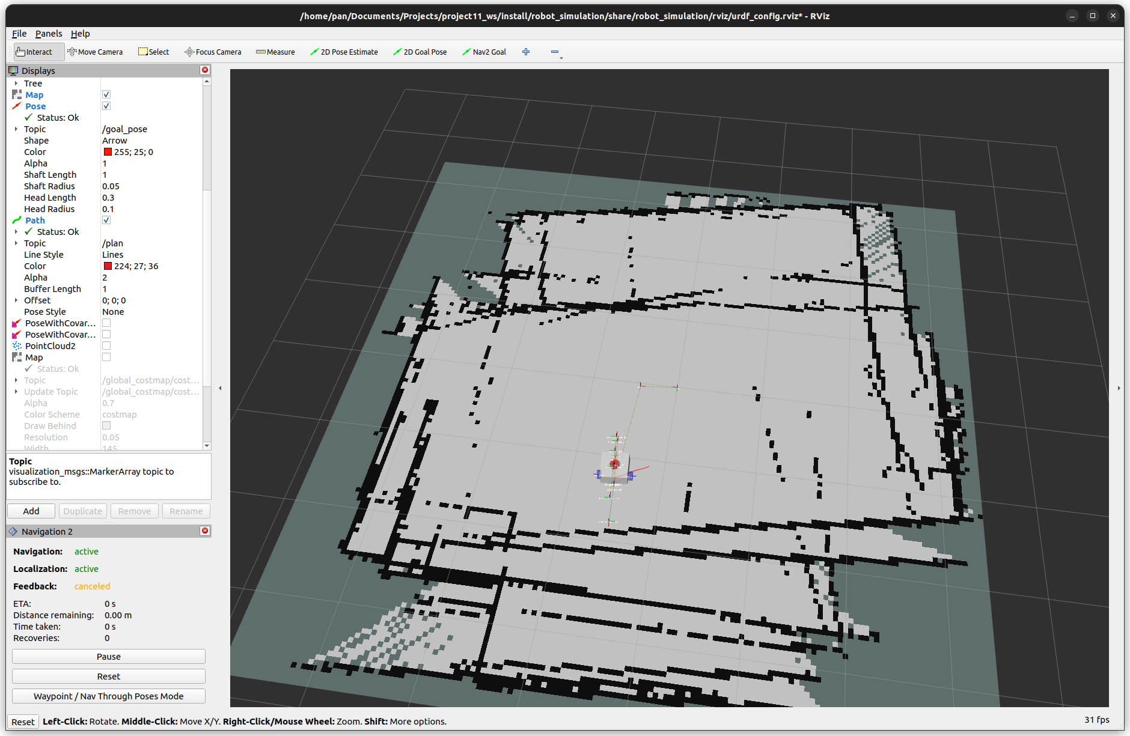This screenshot has height=736, width=1130.
Task: Click the Navigation 2 Reset button
Action: click(109, 677)
